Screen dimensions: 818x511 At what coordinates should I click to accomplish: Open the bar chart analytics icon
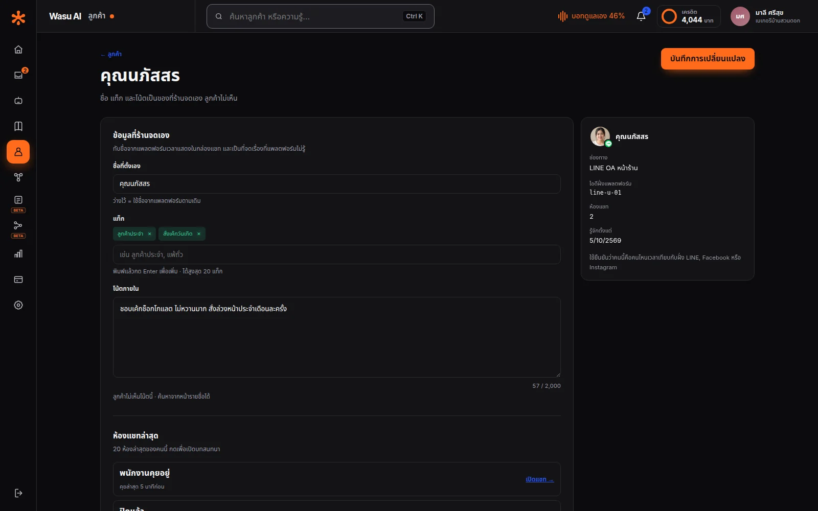click(x=18, y=254)
